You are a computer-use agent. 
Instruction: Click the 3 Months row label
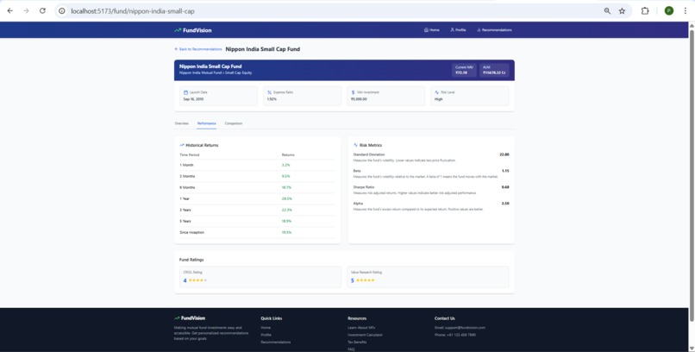tap(187, 176)
